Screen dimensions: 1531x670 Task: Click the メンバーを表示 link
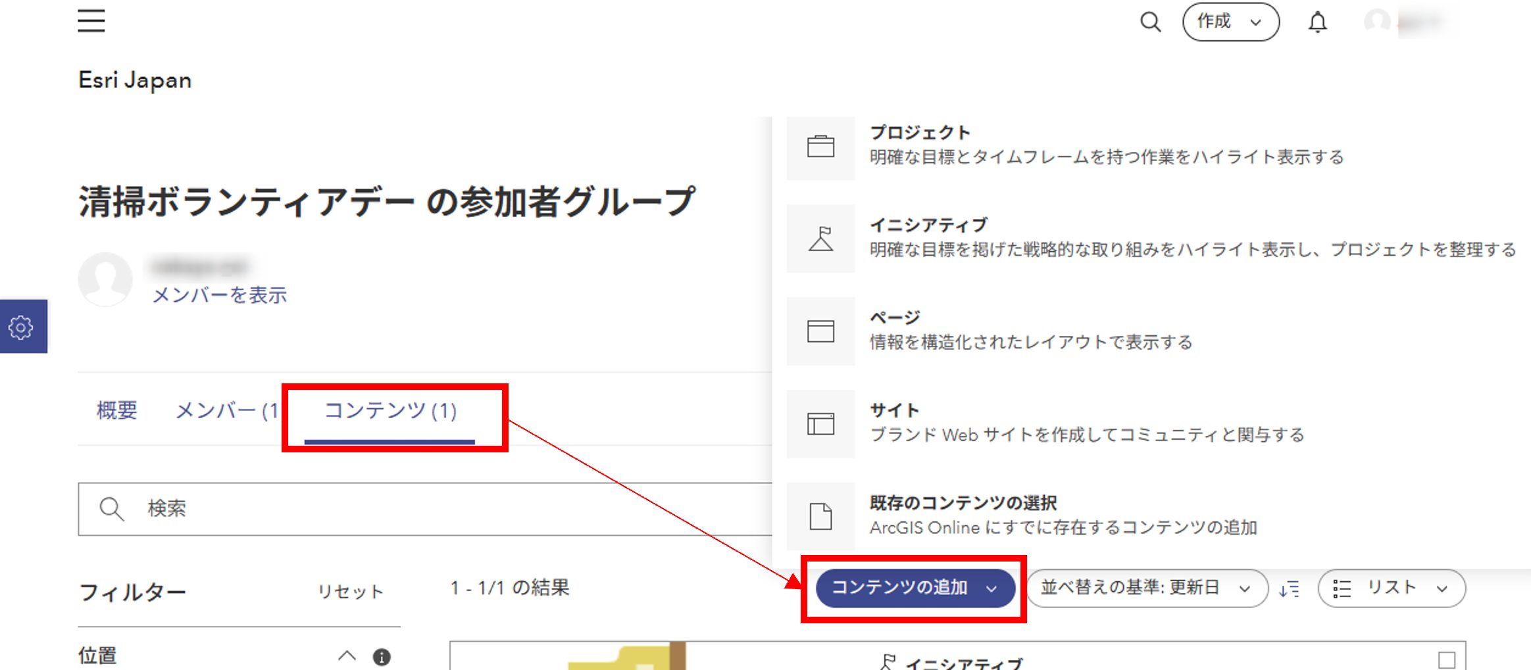click(220, 295)
